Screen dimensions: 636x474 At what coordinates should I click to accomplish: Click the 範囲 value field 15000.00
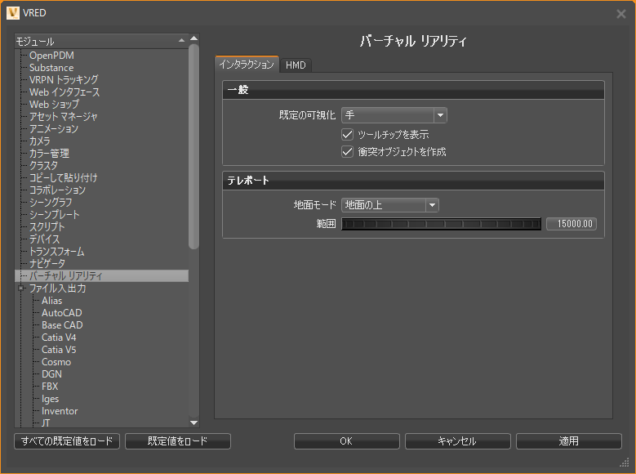click(x=572, y=224)
